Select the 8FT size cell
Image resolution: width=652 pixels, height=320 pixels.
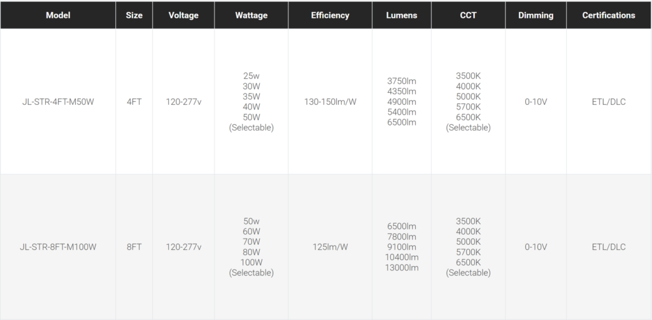pyautogui.click(x=134, y=247)
